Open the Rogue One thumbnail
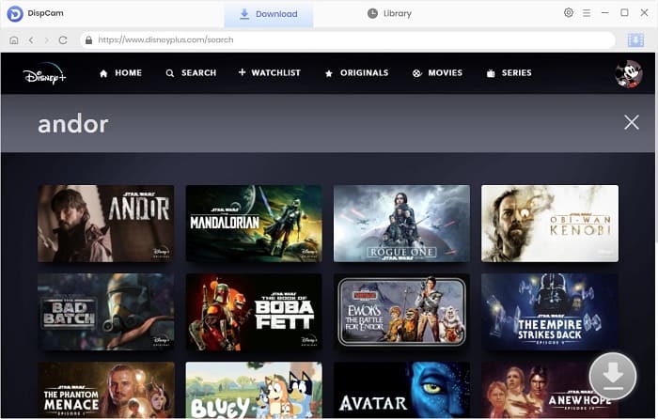Screen dimensions: 658x419 [x=401, y=224]
